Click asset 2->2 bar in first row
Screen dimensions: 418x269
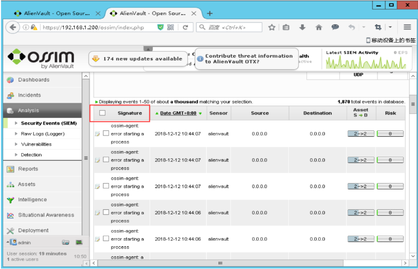[x=361, y=133]
